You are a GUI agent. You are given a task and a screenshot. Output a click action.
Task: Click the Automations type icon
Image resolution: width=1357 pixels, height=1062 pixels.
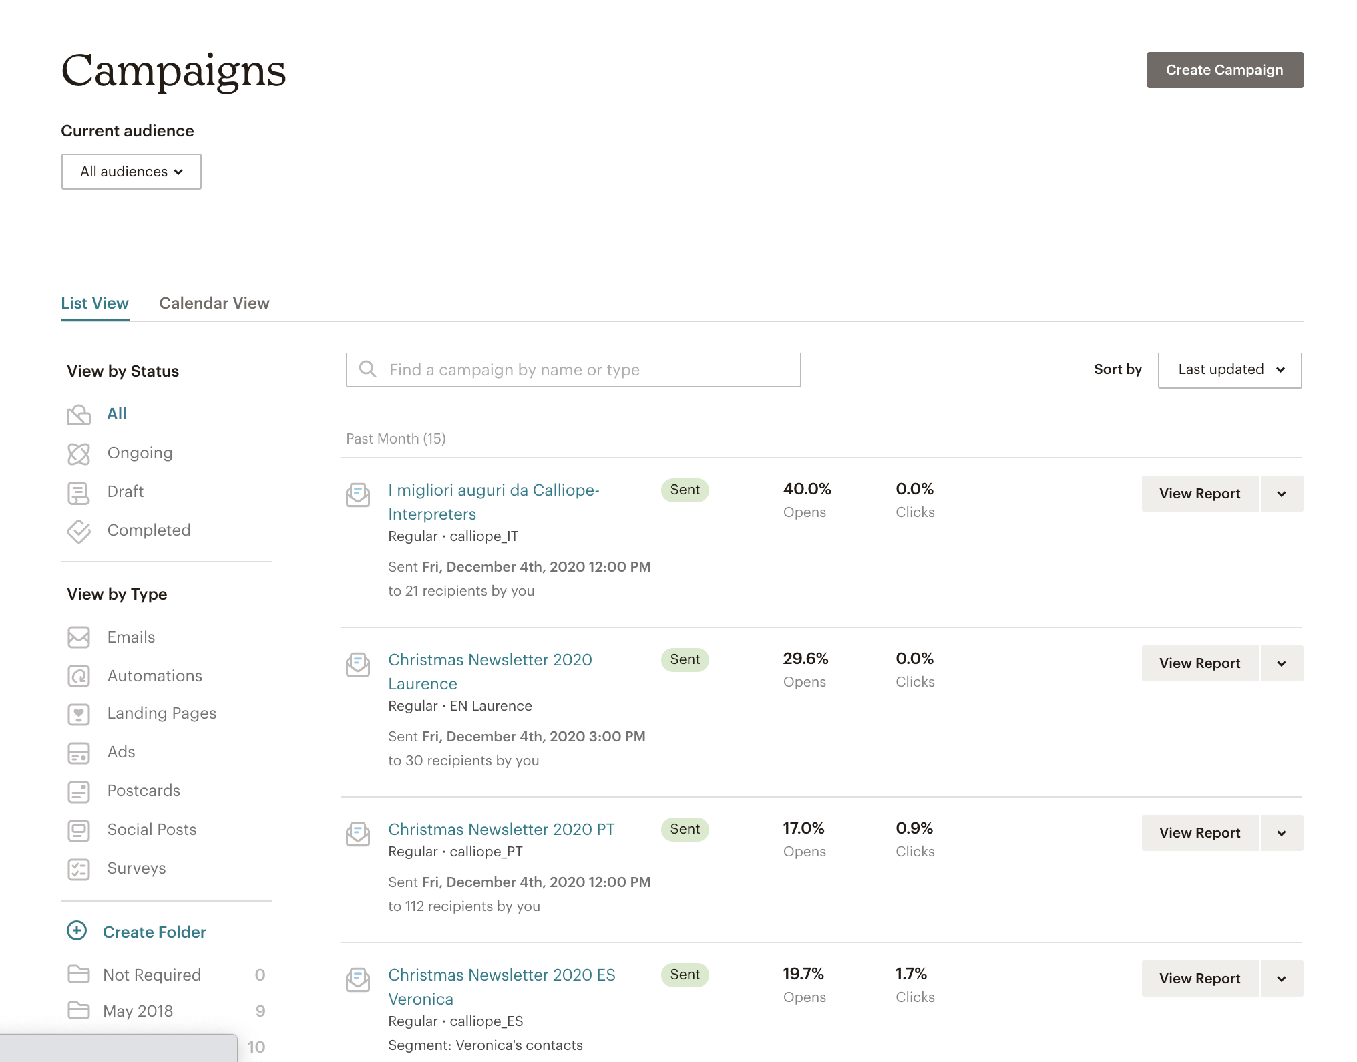pyautogui.click(x=79, y=676)
